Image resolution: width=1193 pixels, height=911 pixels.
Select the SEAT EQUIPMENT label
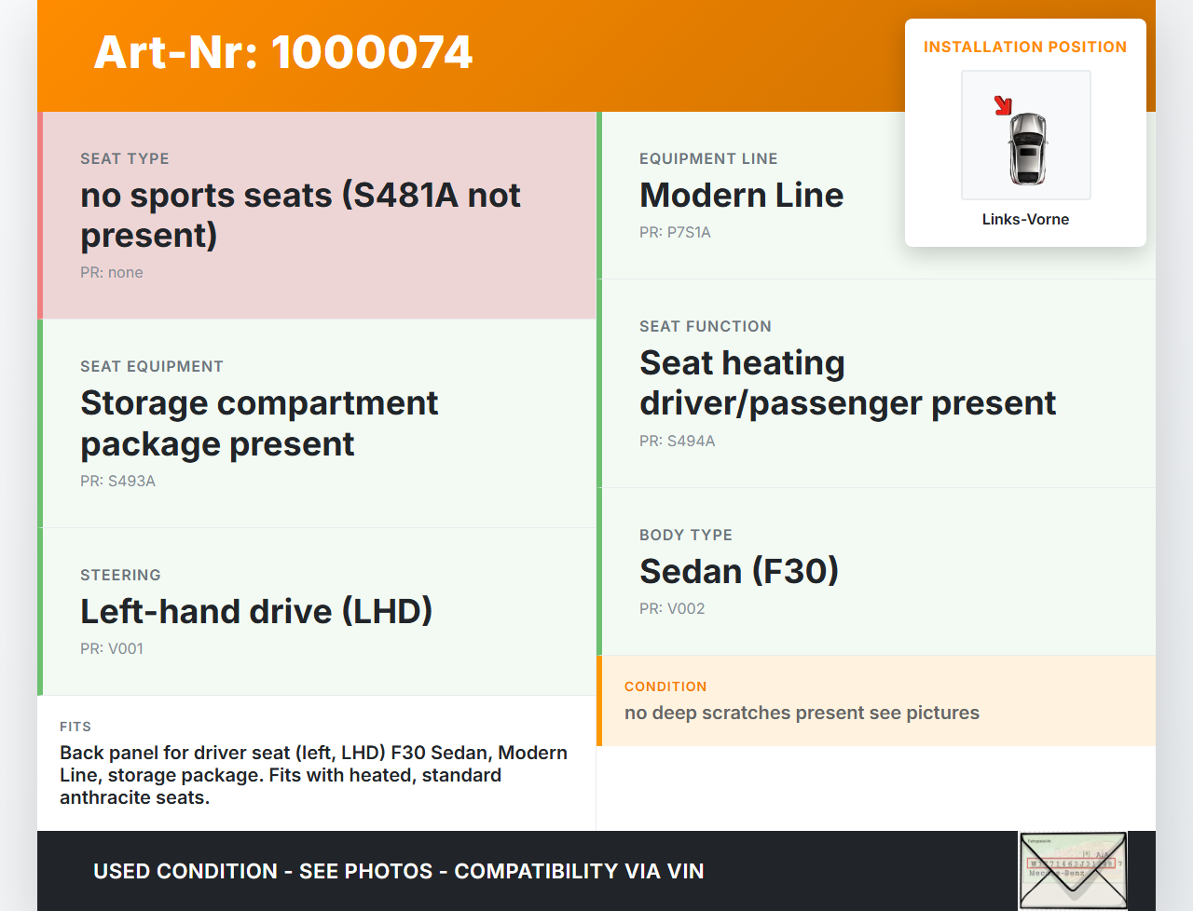pos(152,366)
